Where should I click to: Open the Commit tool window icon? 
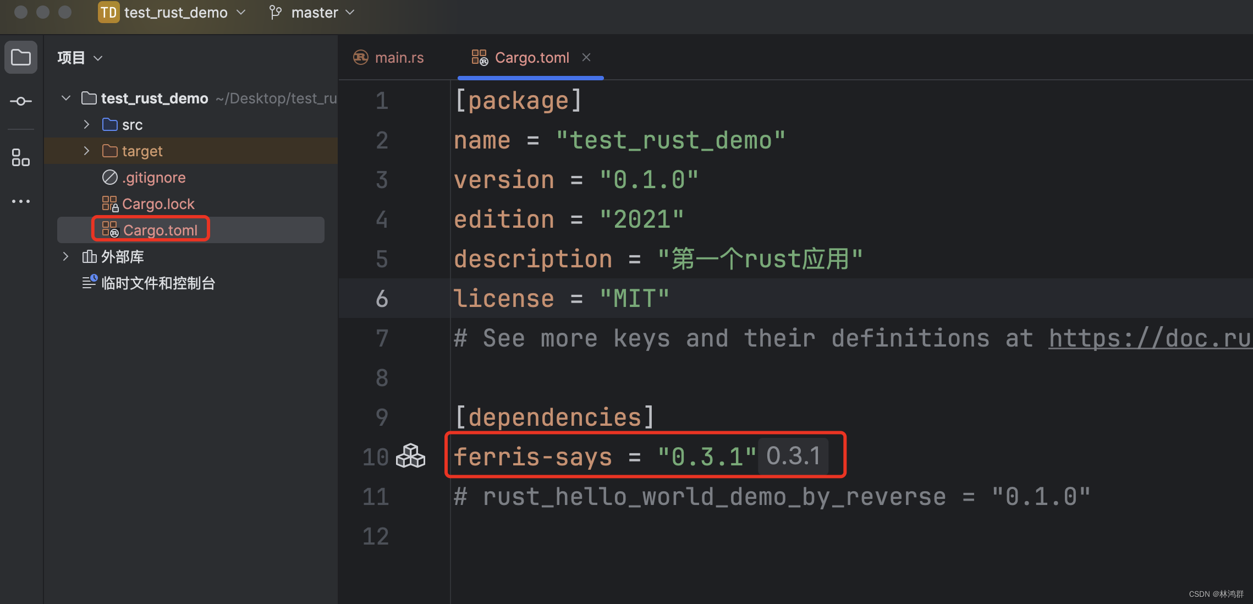point(21,101)
